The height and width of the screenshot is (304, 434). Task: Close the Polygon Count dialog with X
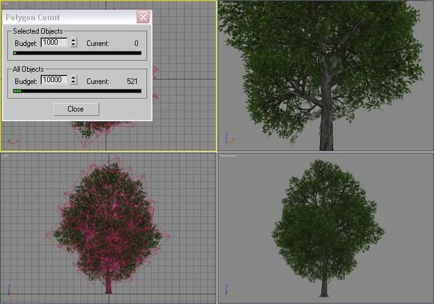click(x=143, y=17)
